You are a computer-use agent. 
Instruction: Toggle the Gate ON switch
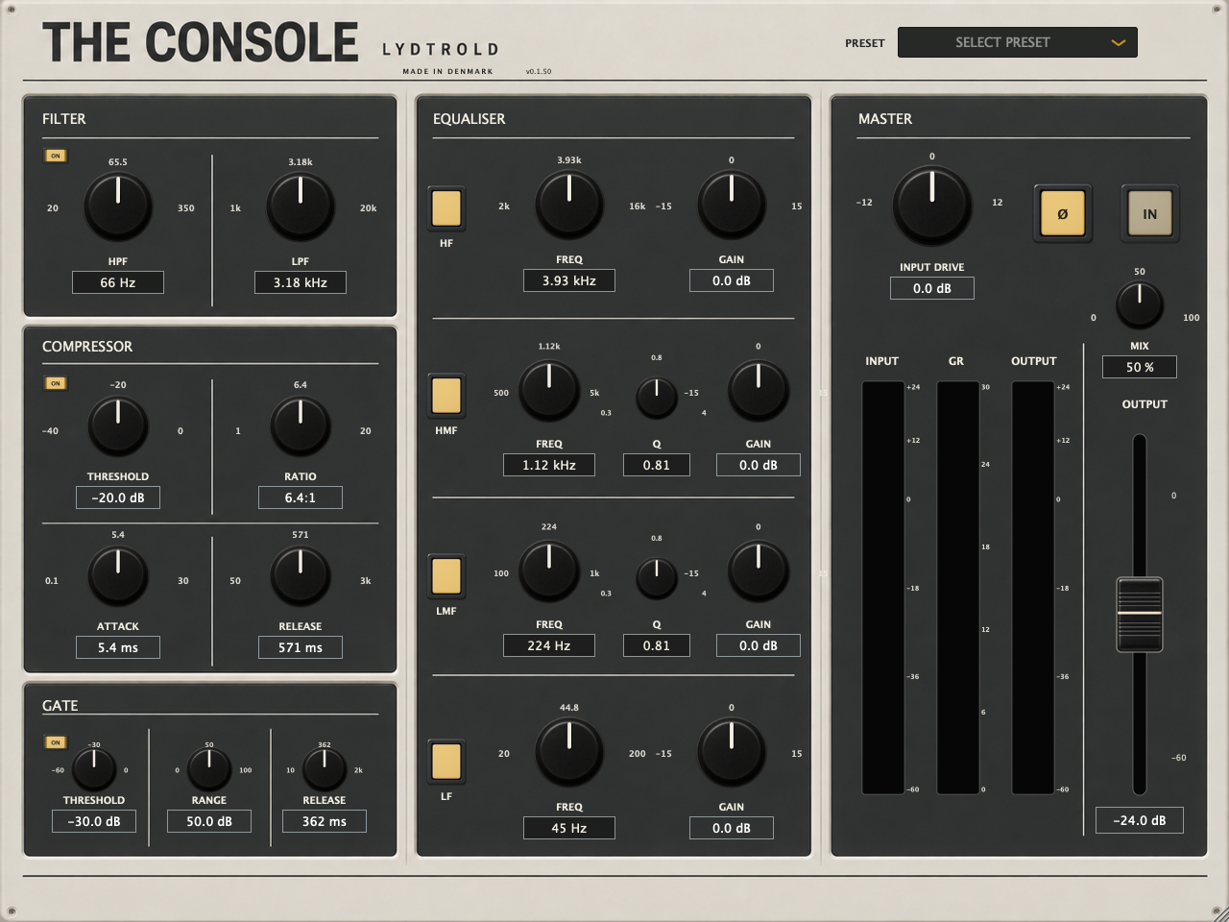click(x=56, y=742)
